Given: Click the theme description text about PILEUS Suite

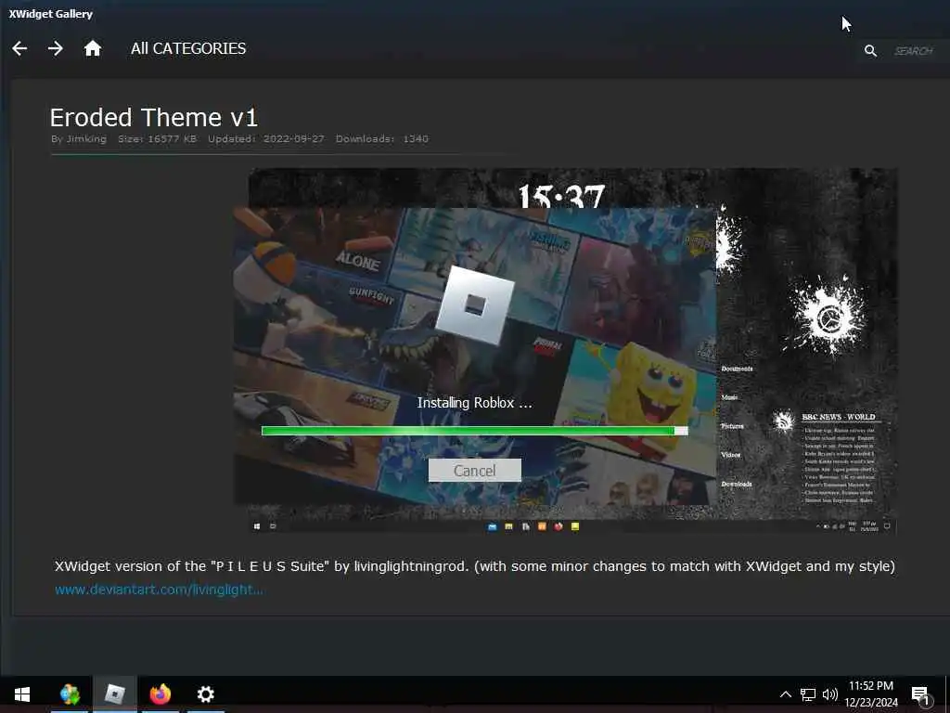Looking at the screenshot, I should tap(474, 566).
